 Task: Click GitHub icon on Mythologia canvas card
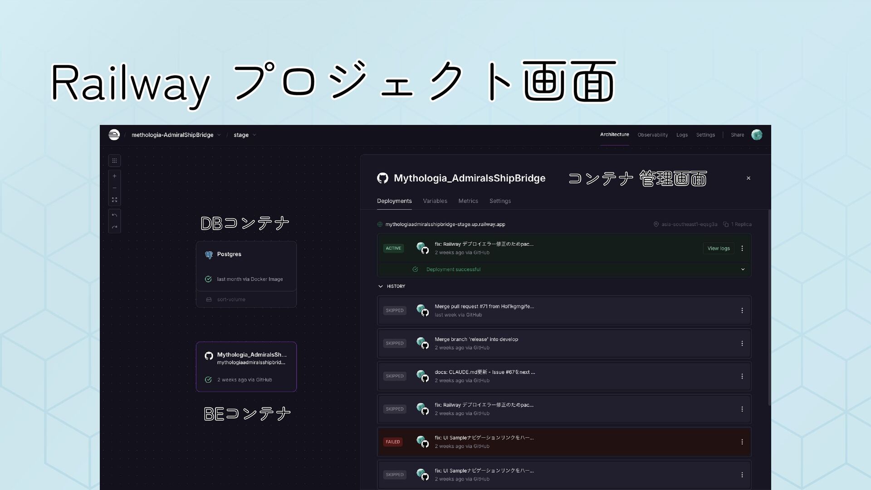coord(209,356)
